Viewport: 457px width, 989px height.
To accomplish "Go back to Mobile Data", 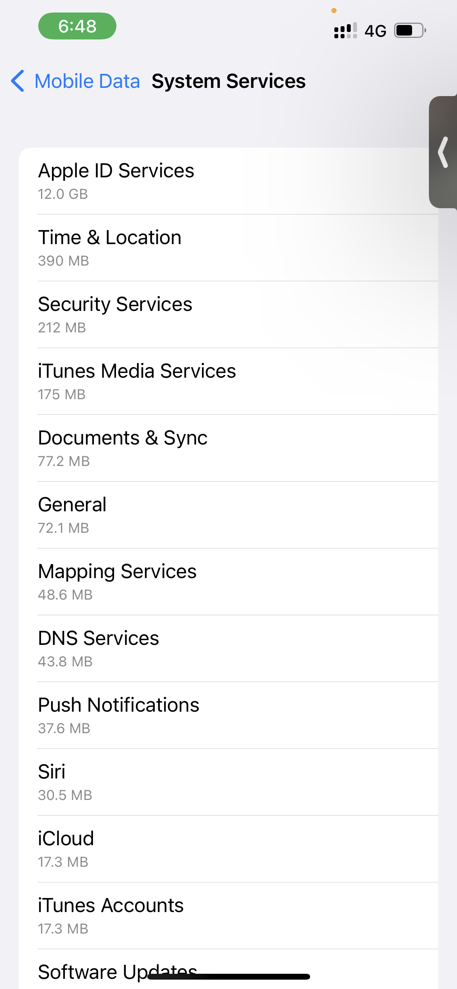I will click(x=87, y=81).
